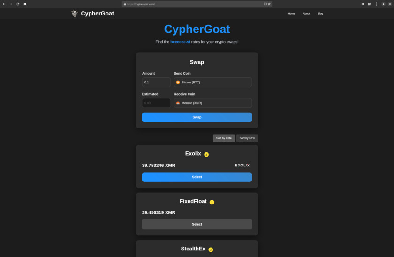Open the Receive Coin Monero (XMR) dropdown
The width and height of the screenshot is (394, 257).
point(213,103)
